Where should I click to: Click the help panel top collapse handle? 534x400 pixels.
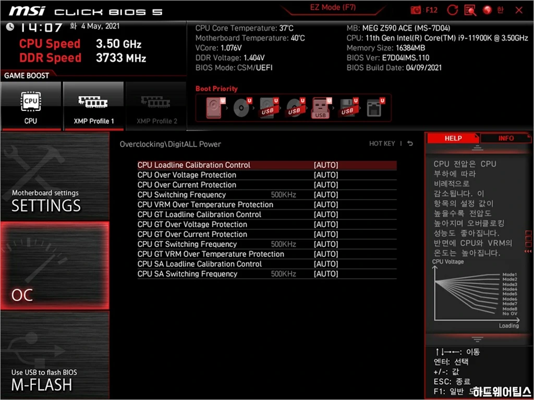(x=477, y=147)
